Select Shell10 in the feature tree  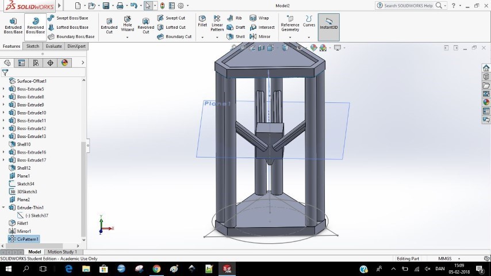[x=20, y=144]
